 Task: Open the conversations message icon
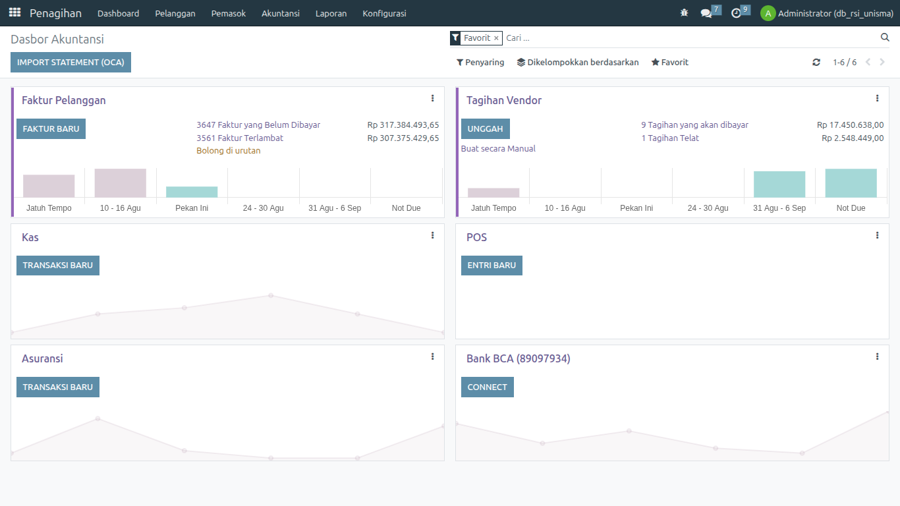point(706,13)
